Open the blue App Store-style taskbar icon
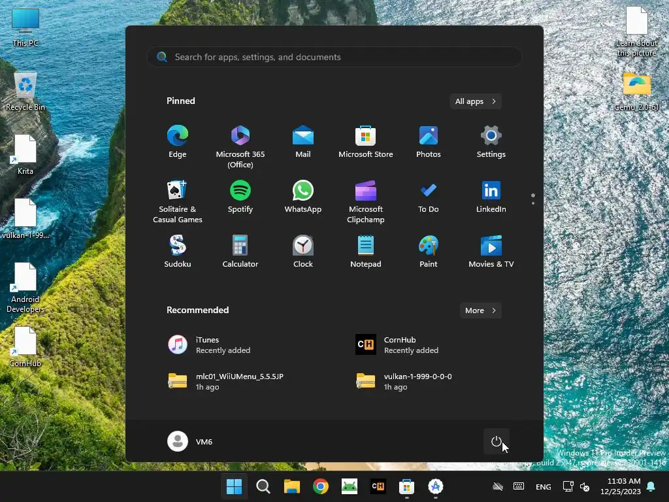Viewport: 669px width, 502px height. point(435,486)
